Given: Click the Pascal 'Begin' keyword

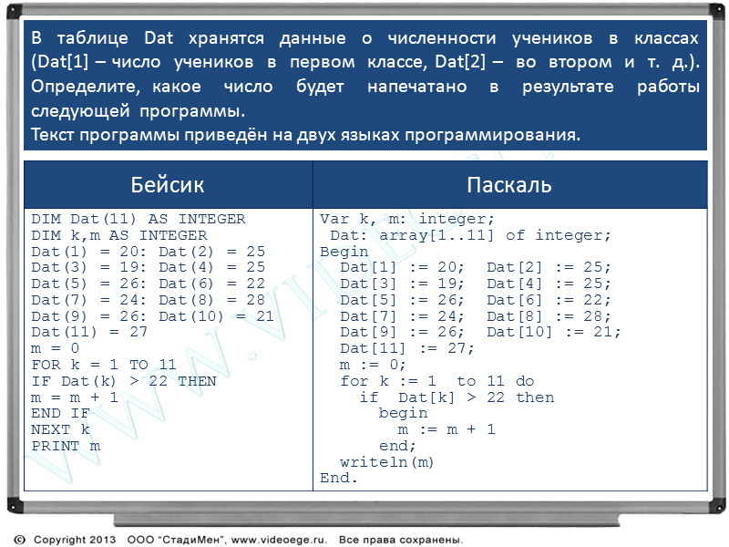Looking at the screenshot, I should [344, 252].
